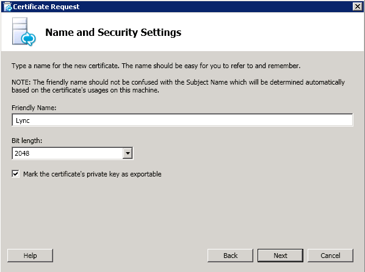Select the 2048 value in Bit length combo box

[67, 153]
